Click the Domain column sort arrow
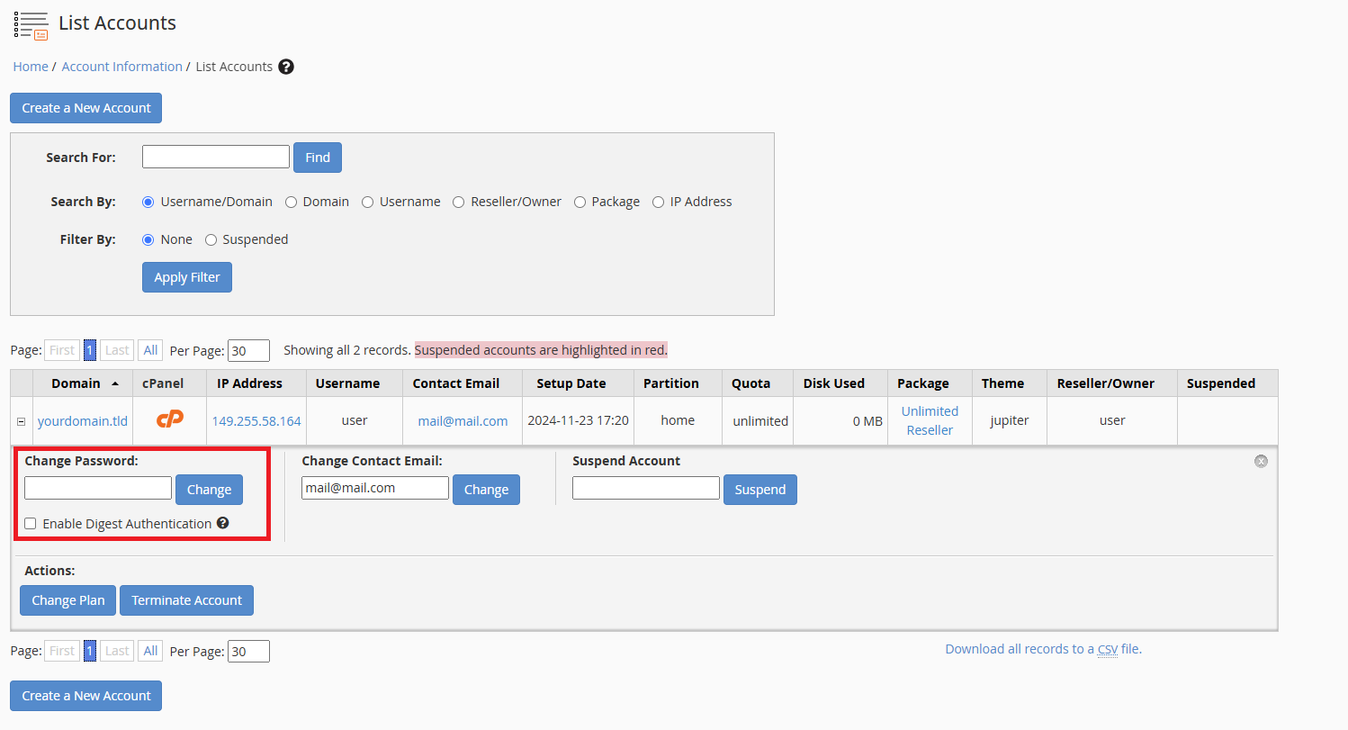This screenshot has height=730, width=1348. 115,383
